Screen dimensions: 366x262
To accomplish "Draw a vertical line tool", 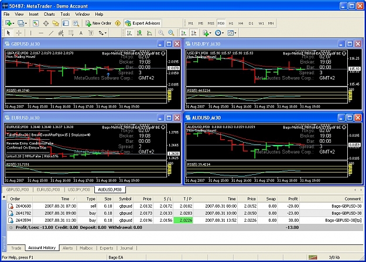I will (31, 33).
